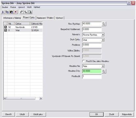Toggle checkbox for Vrtat row
Screen dimensions: 136x118
6,30
